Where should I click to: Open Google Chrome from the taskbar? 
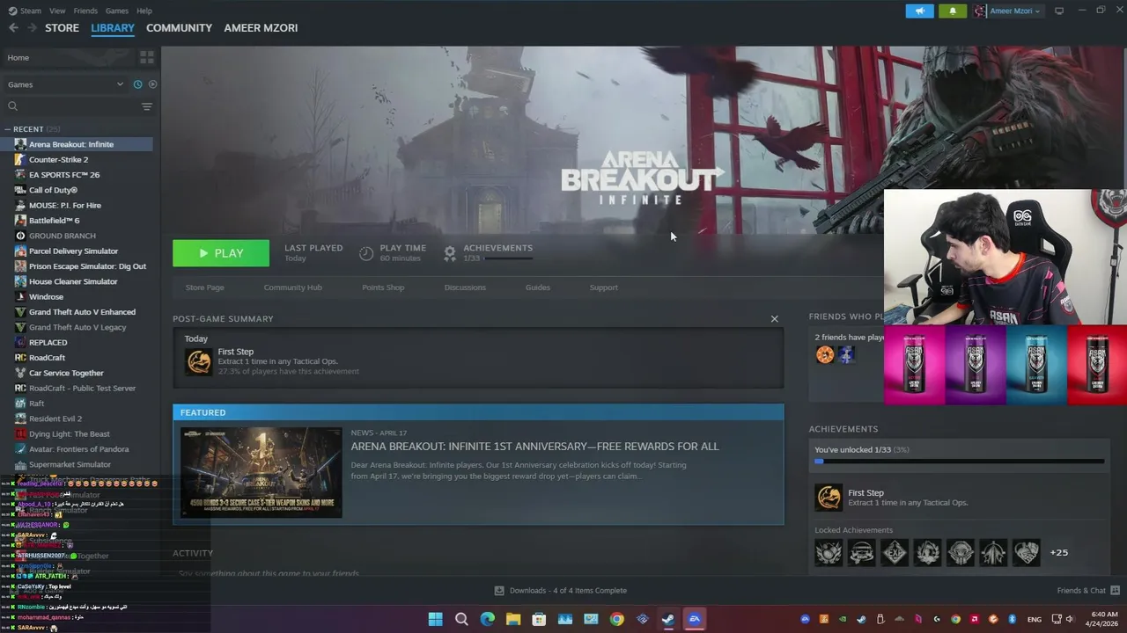click(x=616, y=619)
